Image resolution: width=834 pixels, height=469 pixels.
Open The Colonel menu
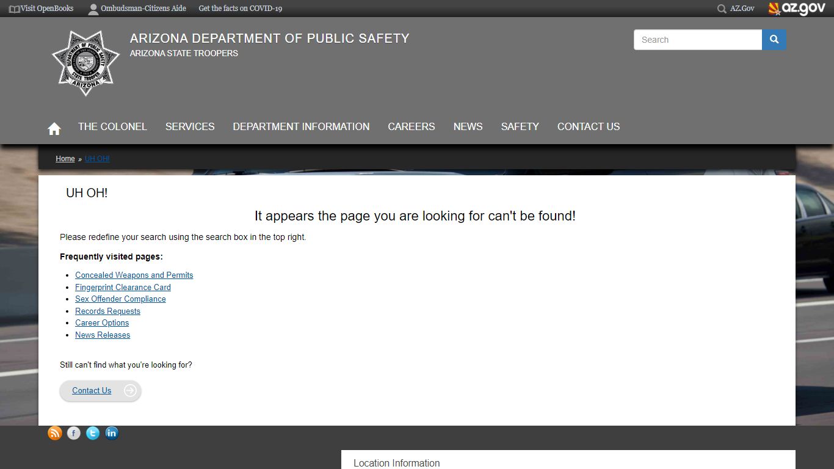[112, 126]
